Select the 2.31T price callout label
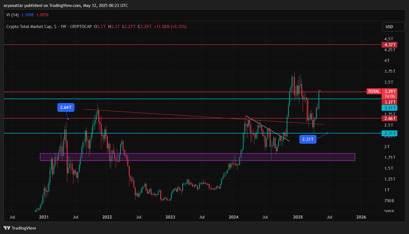This screenshot has height=234, width=409. click(x=308, y=139)
